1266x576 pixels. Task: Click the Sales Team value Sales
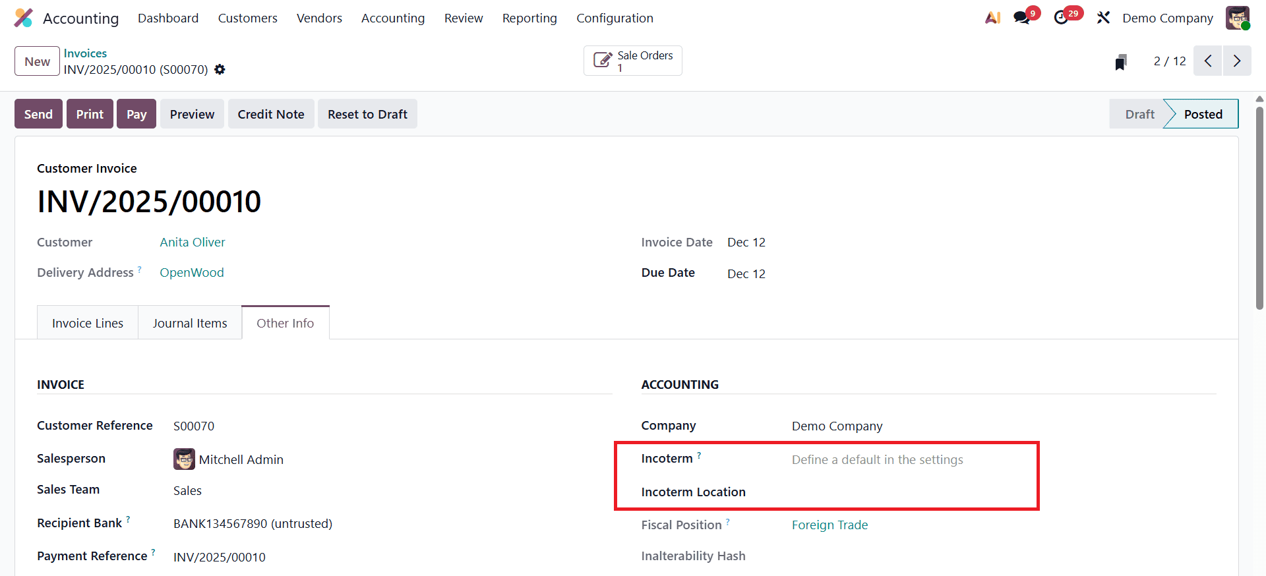(187, 490)
